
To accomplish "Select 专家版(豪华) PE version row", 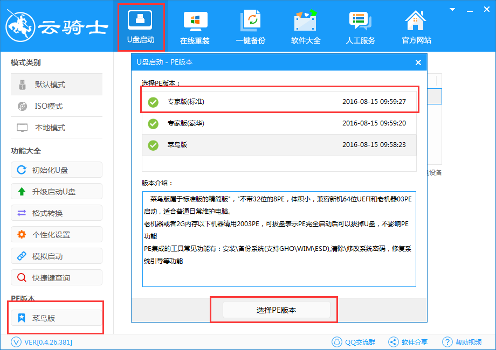I will 279,123.
